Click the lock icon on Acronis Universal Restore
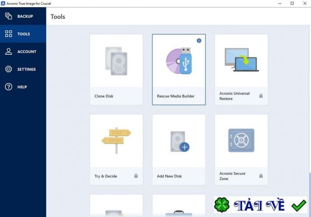 point(261,96)
